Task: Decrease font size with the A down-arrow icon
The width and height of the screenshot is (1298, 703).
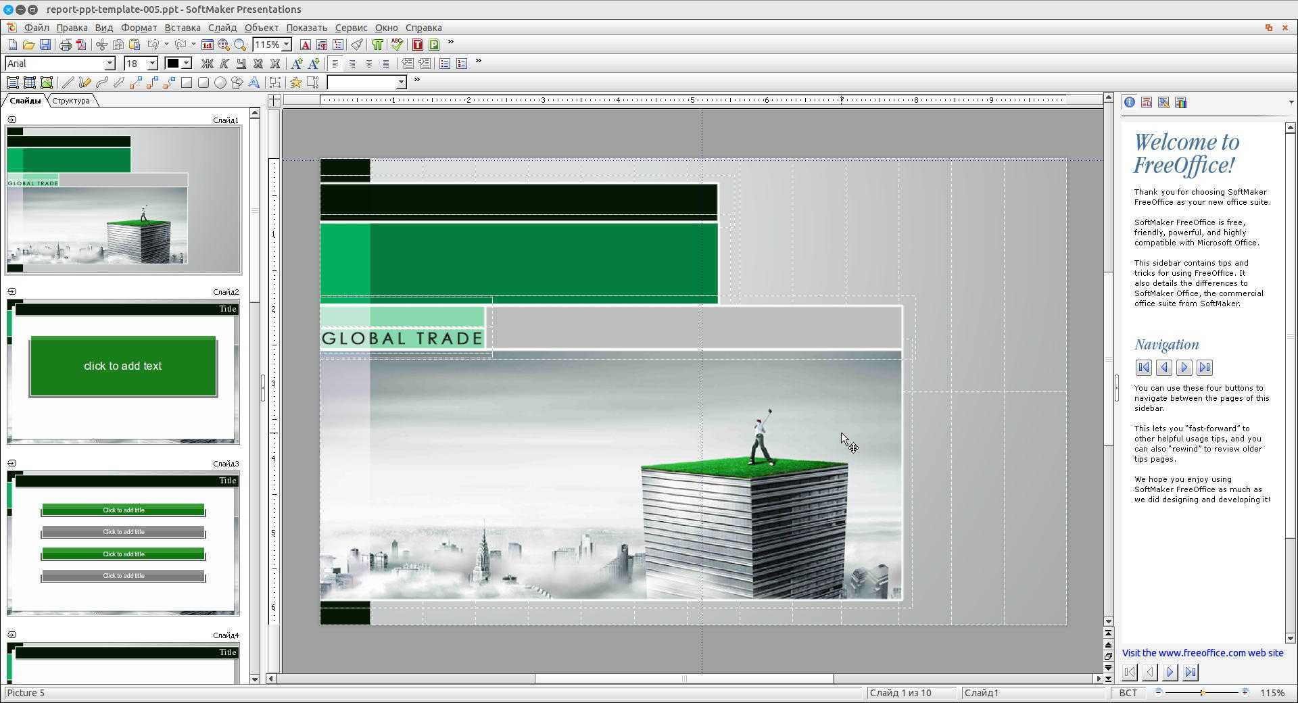Action: click(x=313, y=64)
